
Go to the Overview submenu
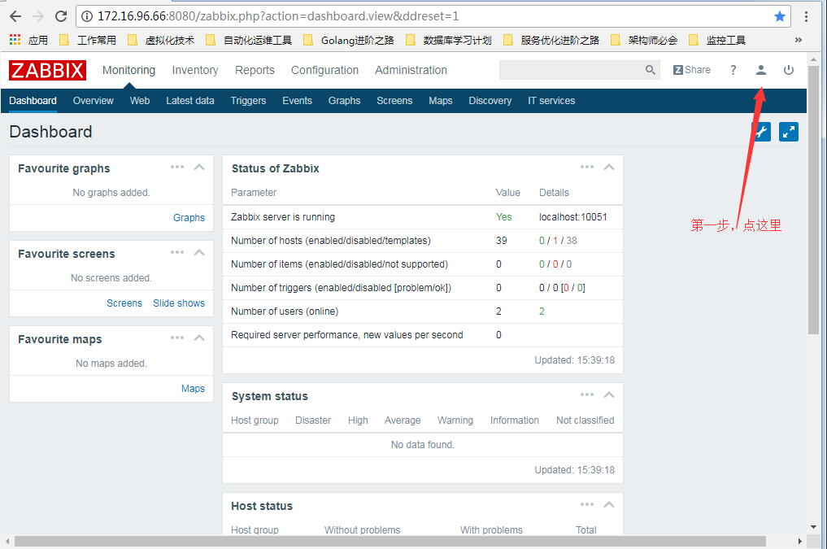[x=94, y=101]
